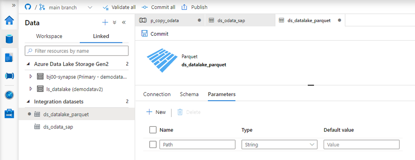Viewport: 415px width, 160px height.
Task: Switch to the ds_odata_sap editor tab
Action: point(240,20)
